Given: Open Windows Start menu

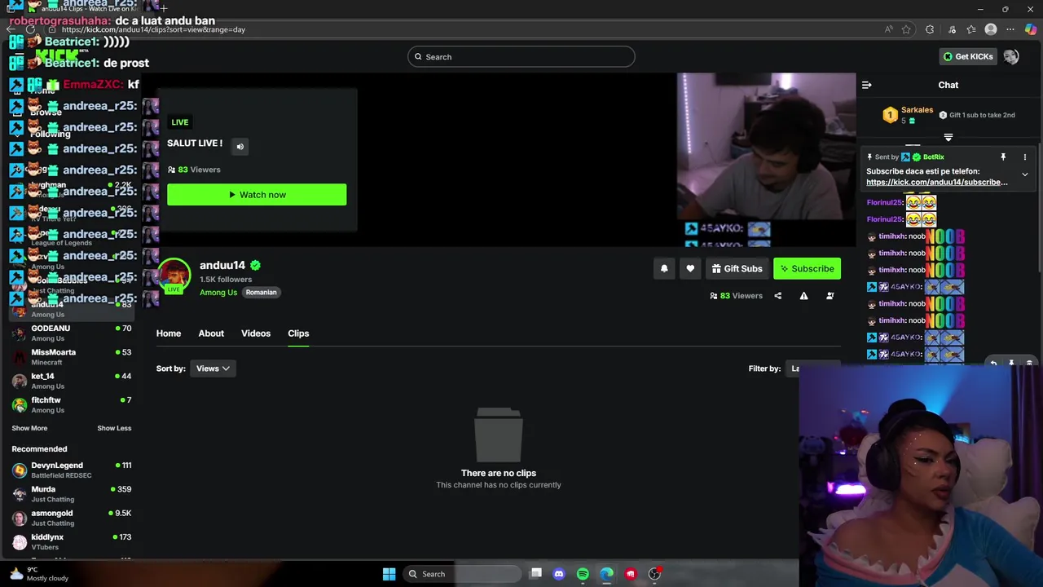Looking at the screenshot, I should click(389, 574).
